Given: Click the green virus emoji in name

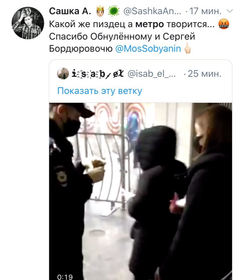Looking at the screenshot, I should pyautogui.click(x=114, y=11).
